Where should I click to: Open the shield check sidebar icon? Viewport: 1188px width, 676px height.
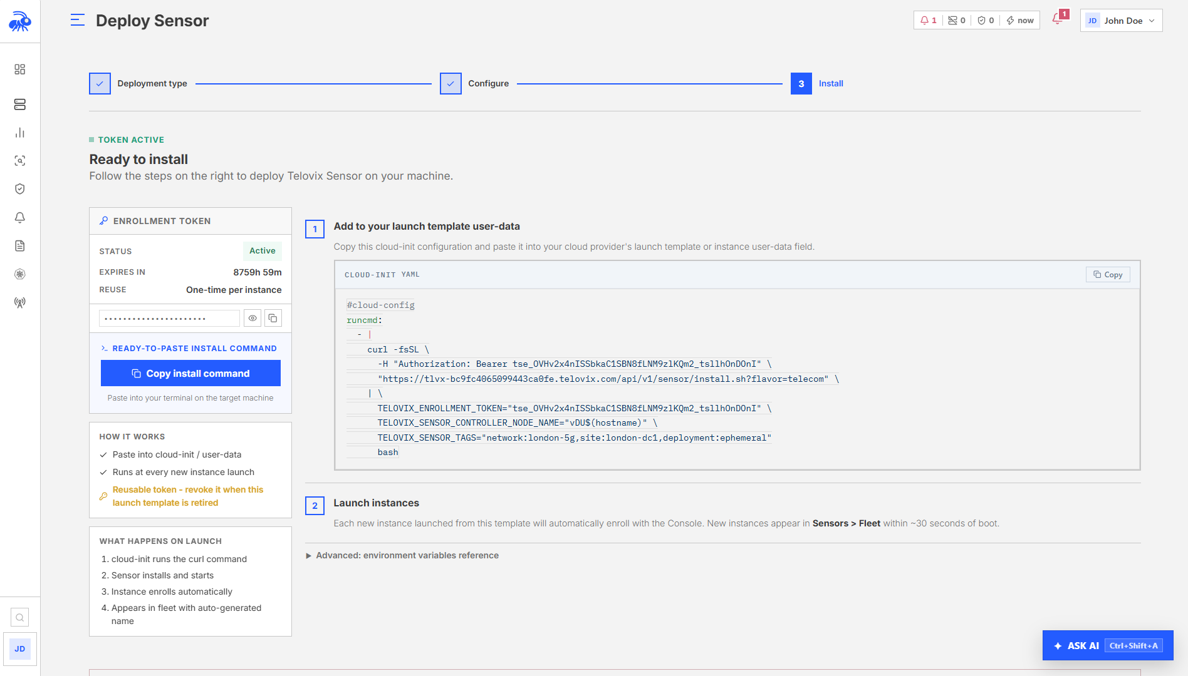[20, 189]
